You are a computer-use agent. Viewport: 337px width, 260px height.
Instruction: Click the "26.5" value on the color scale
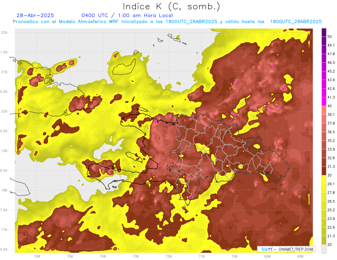(x=331, y=201)
